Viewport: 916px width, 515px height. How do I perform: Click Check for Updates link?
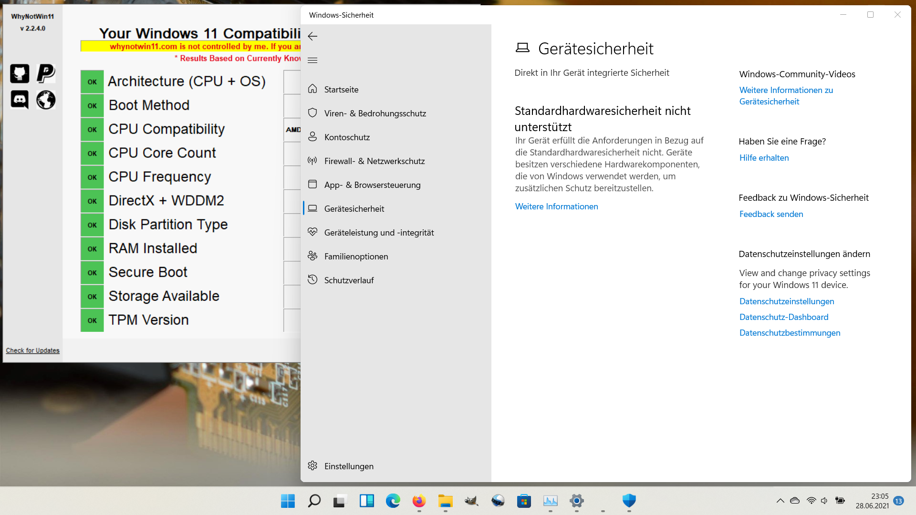(x=32, y=350)
